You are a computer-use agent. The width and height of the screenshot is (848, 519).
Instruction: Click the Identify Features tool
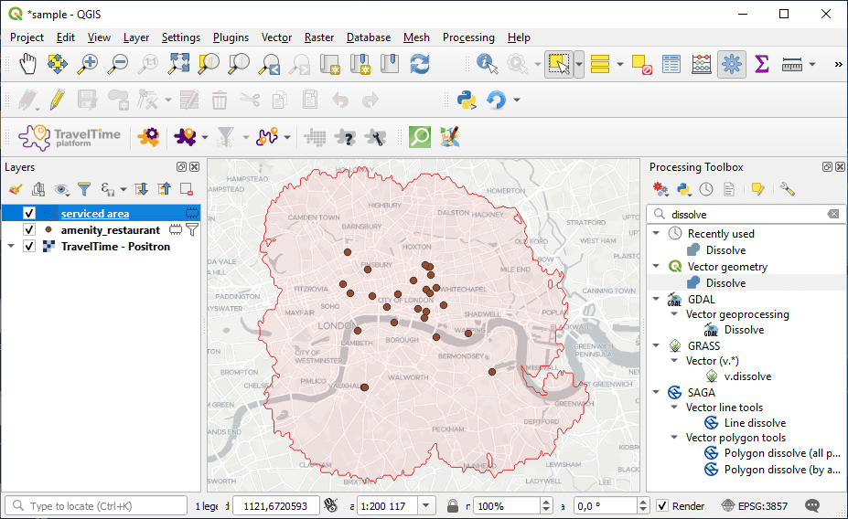[x=487, y=64]
